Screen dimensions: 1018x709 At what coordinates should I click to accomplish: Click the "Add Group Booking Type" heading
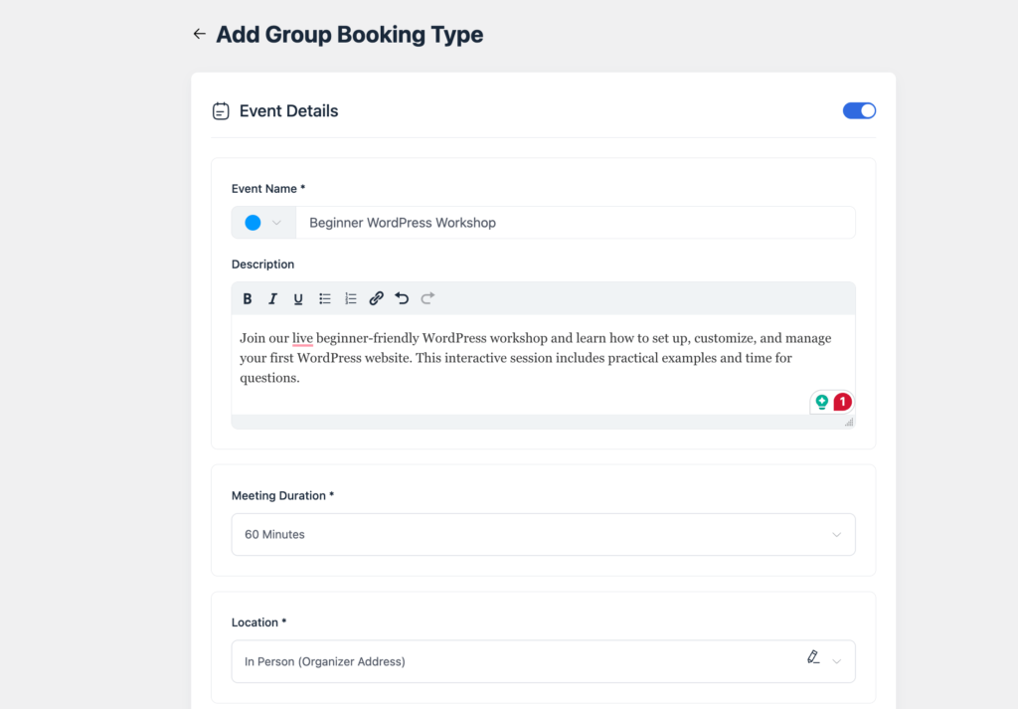point(349,35)
